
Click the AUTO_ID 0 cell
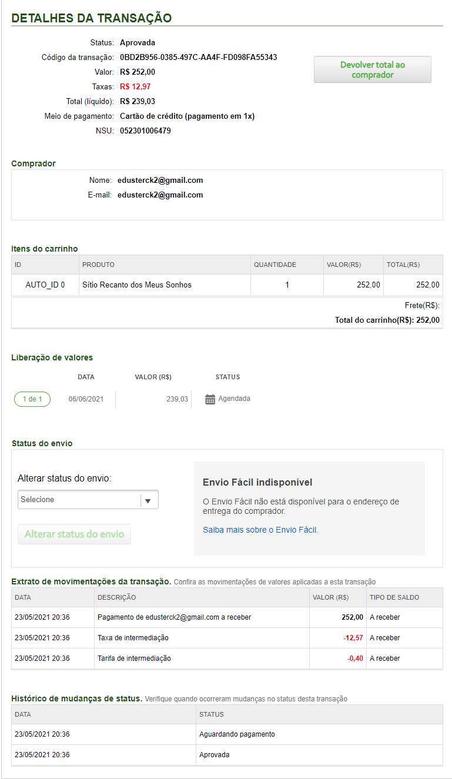[45, 285]
